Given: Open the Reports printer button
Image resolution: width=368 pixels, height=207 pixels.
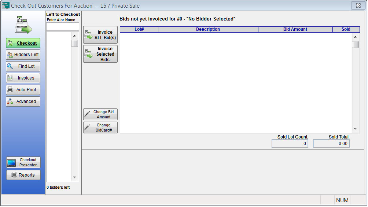Looking at the screenshot, I should 23,175.
